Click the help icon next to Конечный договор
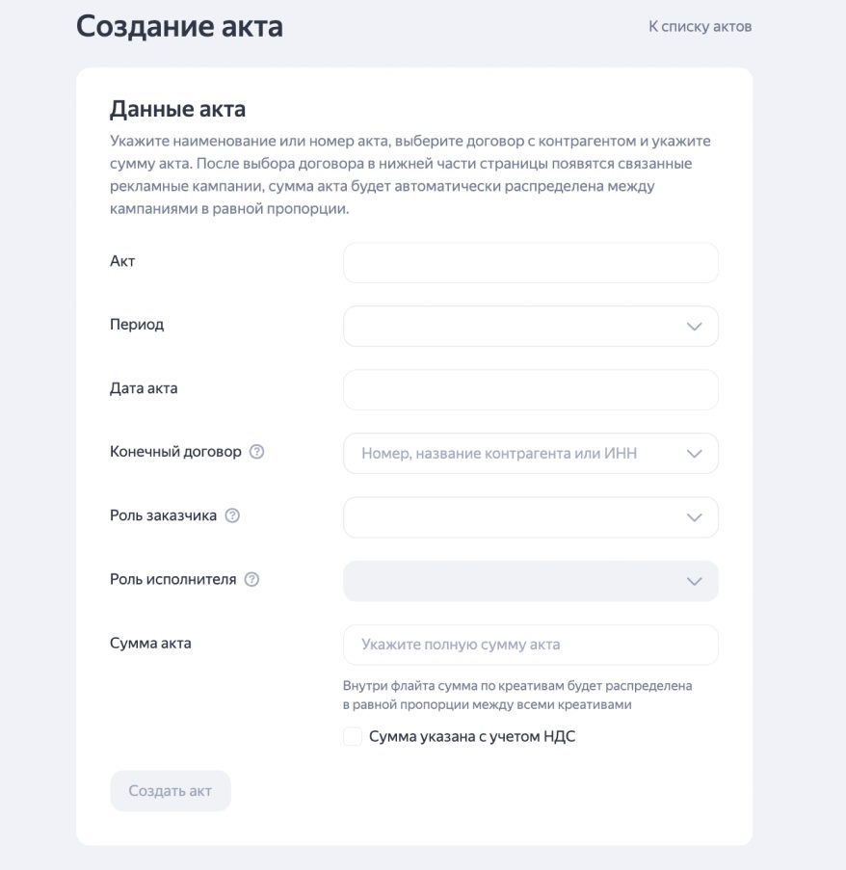846x870 pixels. pos(256,452)
